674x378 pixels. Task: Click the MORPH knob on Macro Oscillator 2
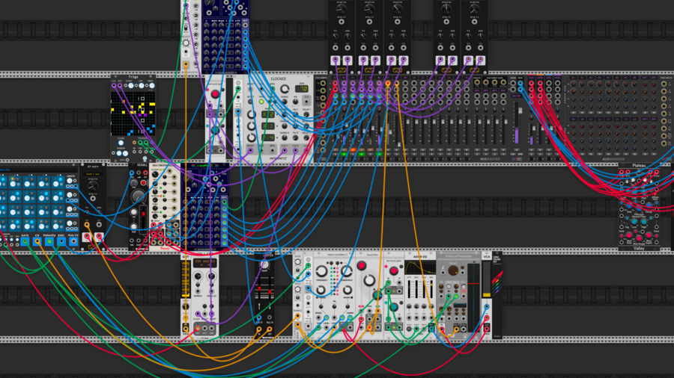(x=347, y=290)
